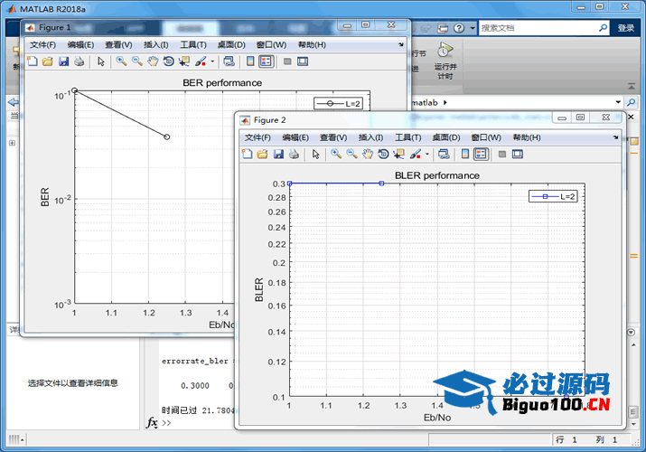Select Data Cursor tool in Figure 2
Viewport: 646px width, 452px height.
[398, 155]
